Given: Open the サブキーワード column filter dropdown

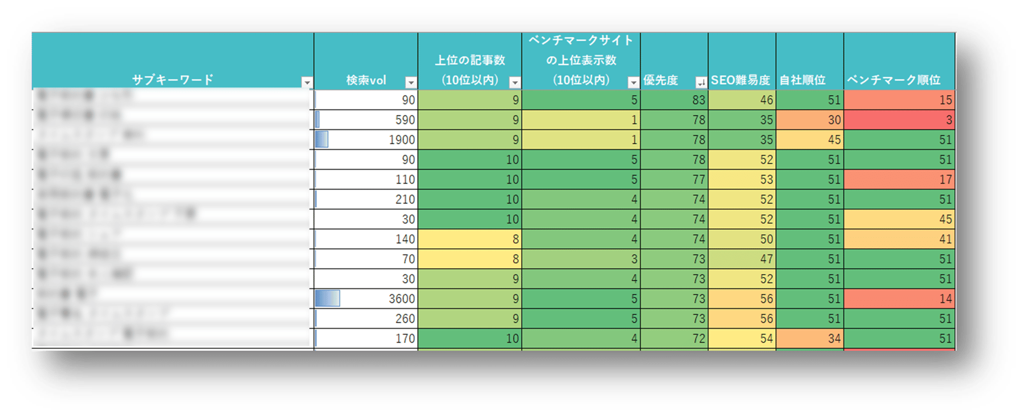Looking at the screenshot, I should (307, 82).
